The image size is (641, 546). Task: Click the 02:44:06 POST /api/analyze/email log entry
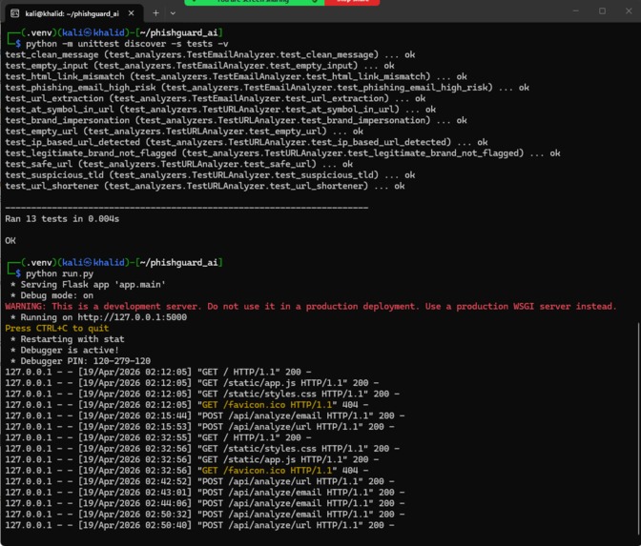click(x=205, y=503)
